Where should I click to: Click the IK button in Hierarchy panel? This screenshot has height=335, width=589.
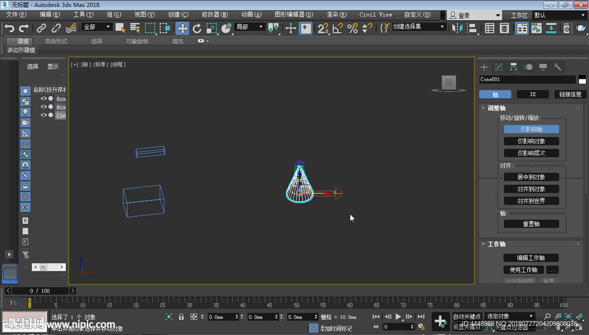click(x=533, y=94)
